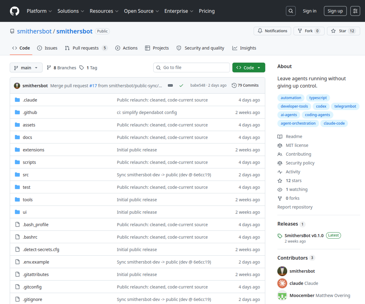Open the Releases heading link
The width and height of the screenshot is (365, 304).
click(288, 224)
